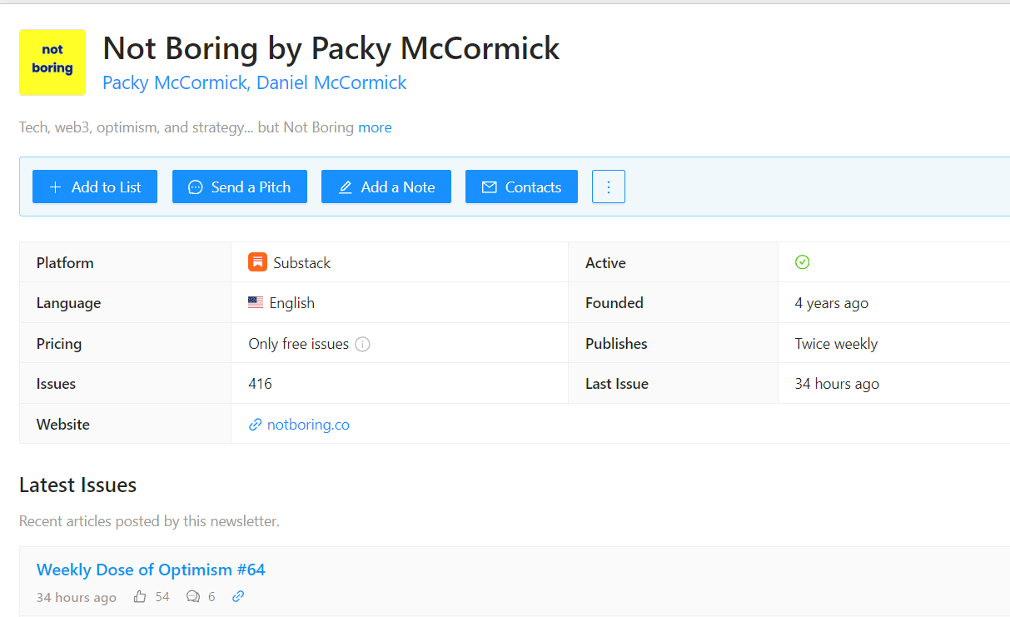Open the three-dot overflow menu

608,187
